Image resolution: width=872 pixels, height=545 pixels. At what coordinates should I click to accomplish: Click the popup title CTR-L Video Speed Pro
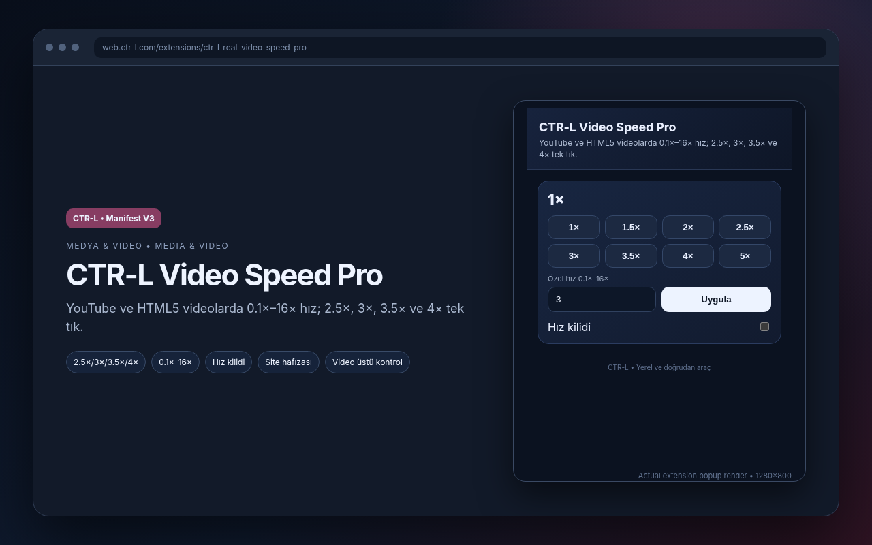607,127
